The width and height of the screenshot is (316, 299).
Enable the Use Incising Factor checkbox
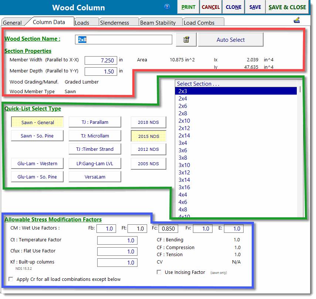click(x=159, y=272)
